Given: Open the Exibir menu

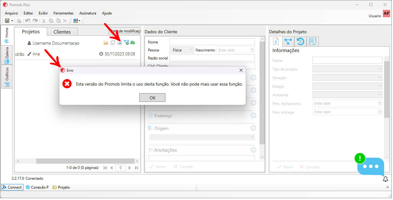Looking at the screenshot, I should tap(43, 13).
